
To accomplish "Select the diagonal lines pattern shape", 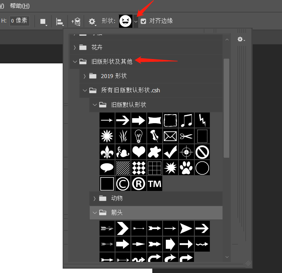I will click(123, 168).
